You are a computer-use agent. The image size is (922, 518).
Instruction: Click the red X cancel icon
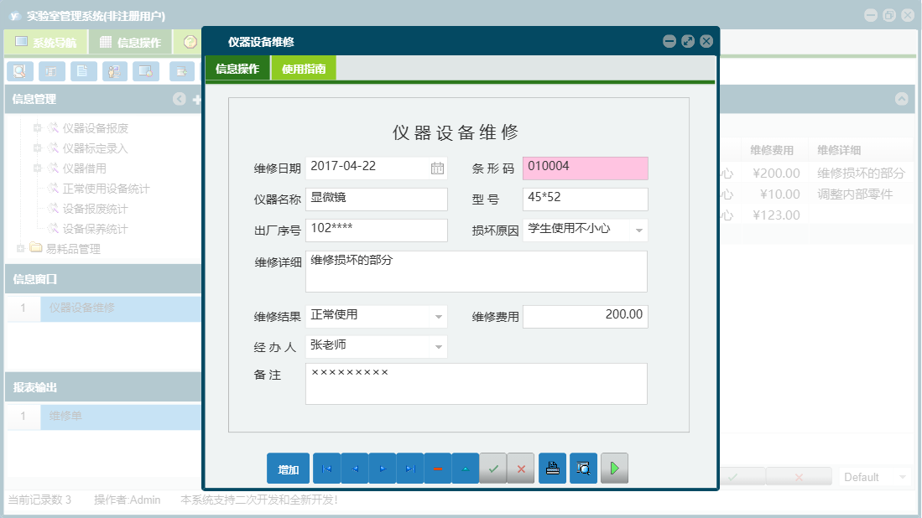point(520,469)
